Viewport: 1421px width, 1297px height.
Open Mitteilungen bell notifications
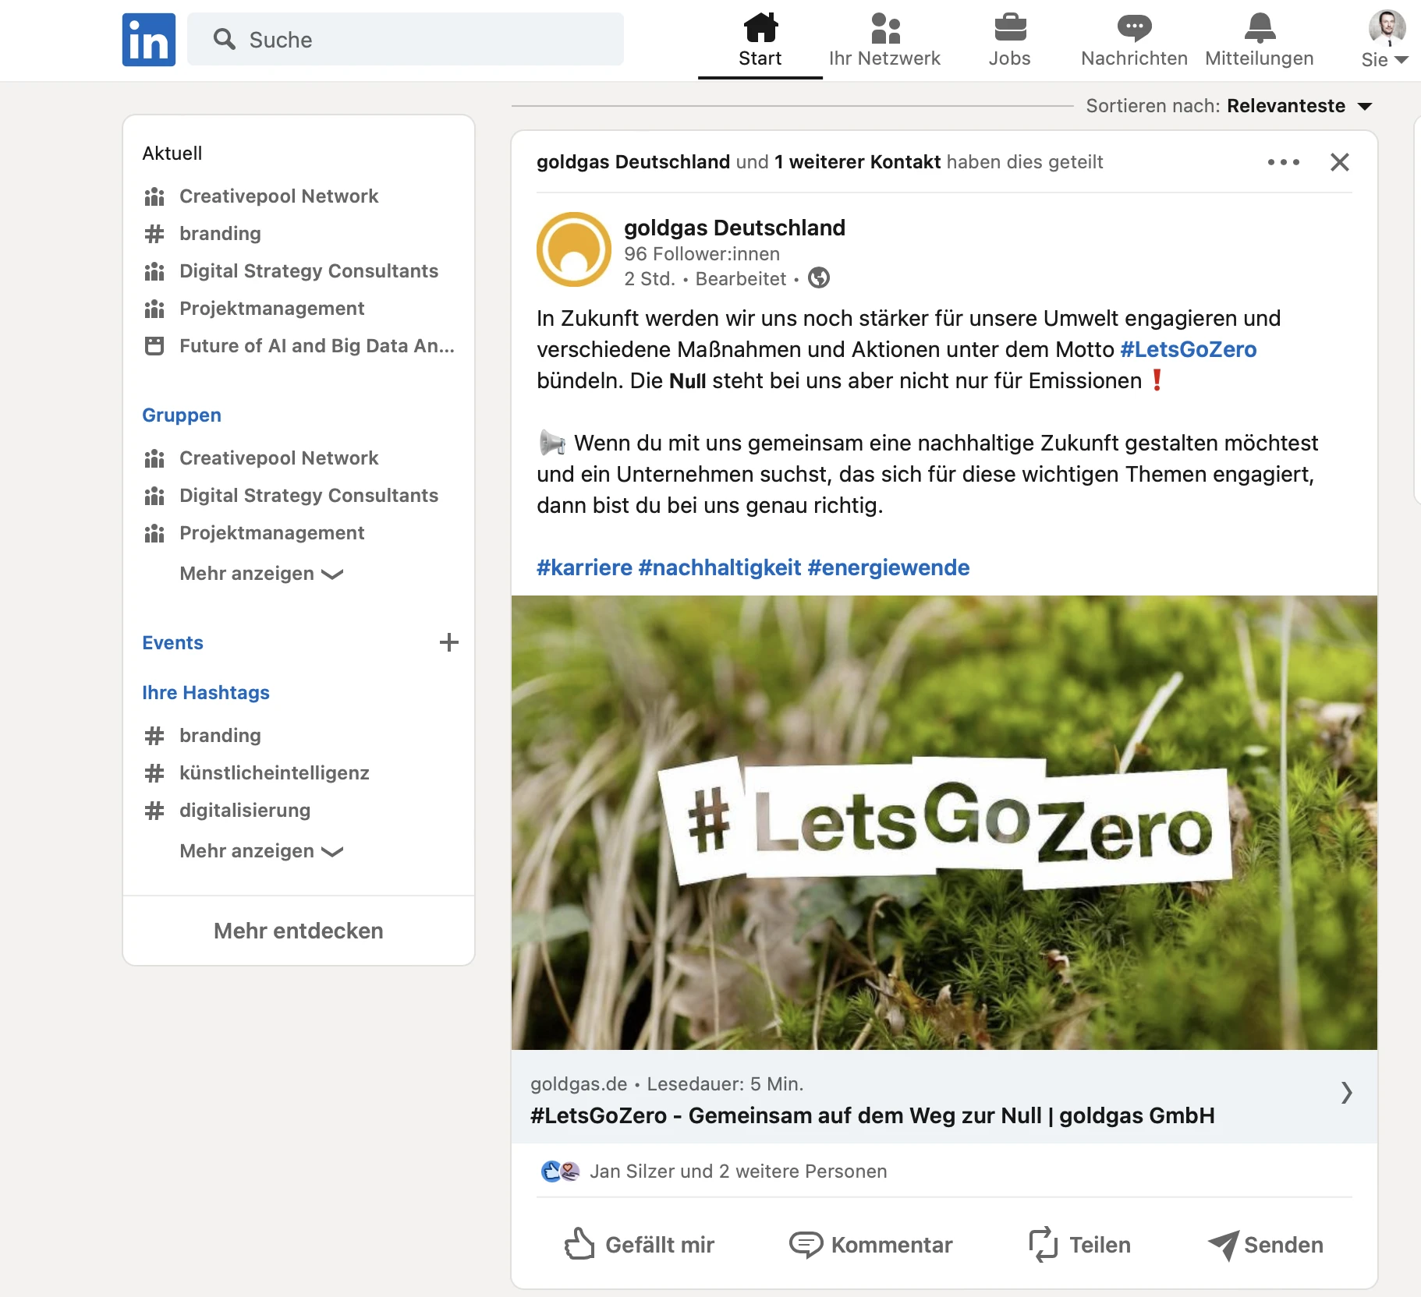point(1259,29)
